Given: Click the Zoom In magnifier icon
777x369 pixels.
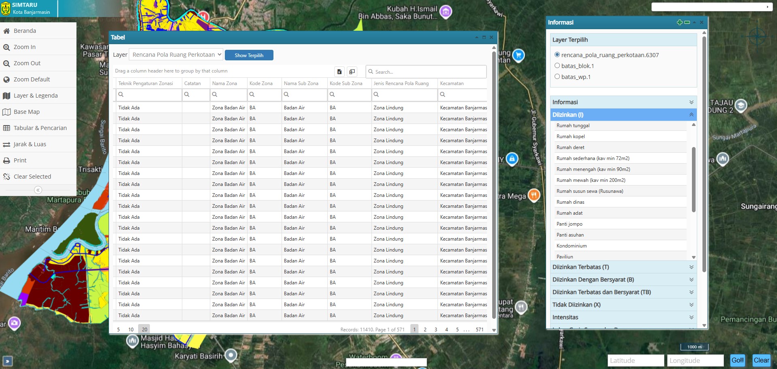Looking at the screenshot, I should pyautogui.click(x=6, y=47).
